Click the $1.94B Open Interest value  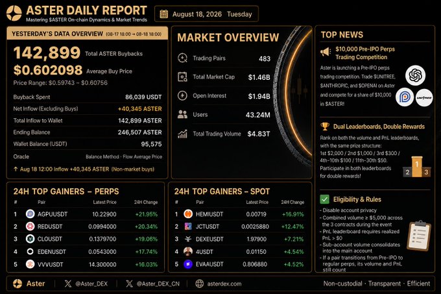[259, 96]
